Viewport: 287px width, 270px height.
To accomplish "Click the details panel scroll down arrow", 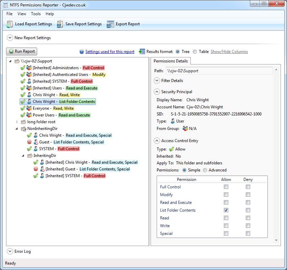I will pyautogui.click(x=276, y=240).
